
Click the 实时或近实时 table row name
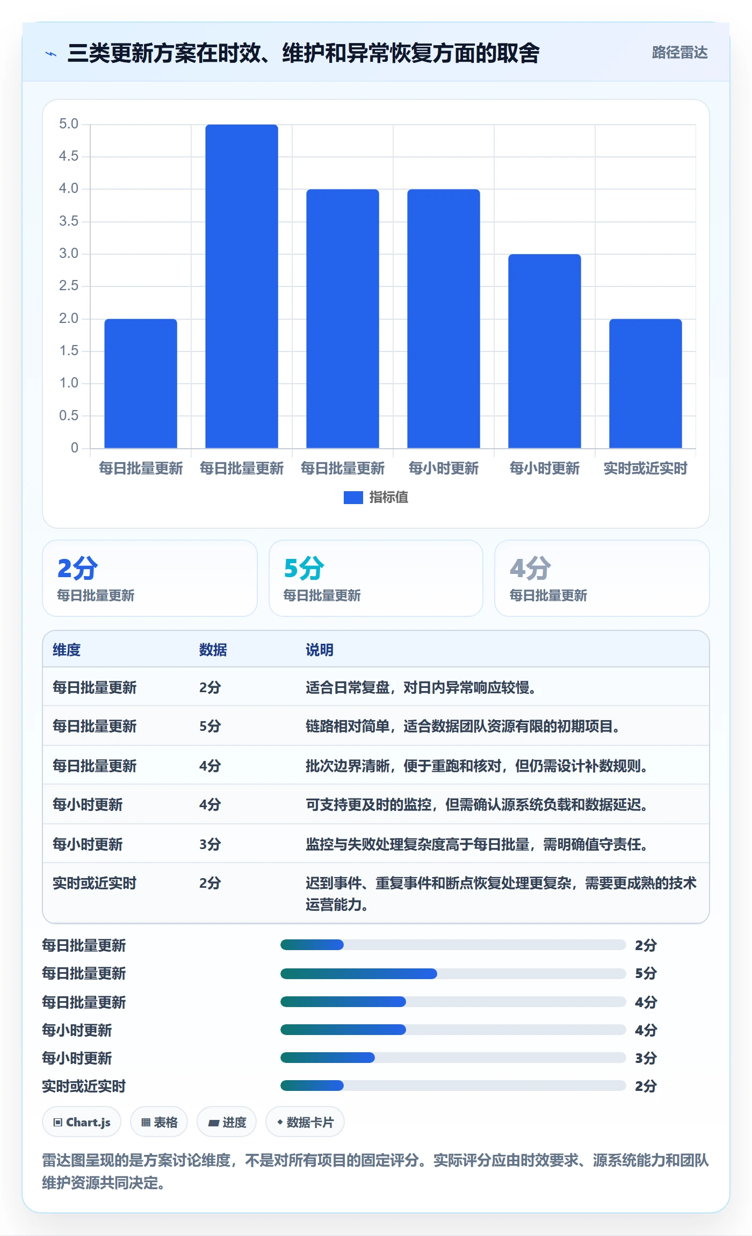95,883
